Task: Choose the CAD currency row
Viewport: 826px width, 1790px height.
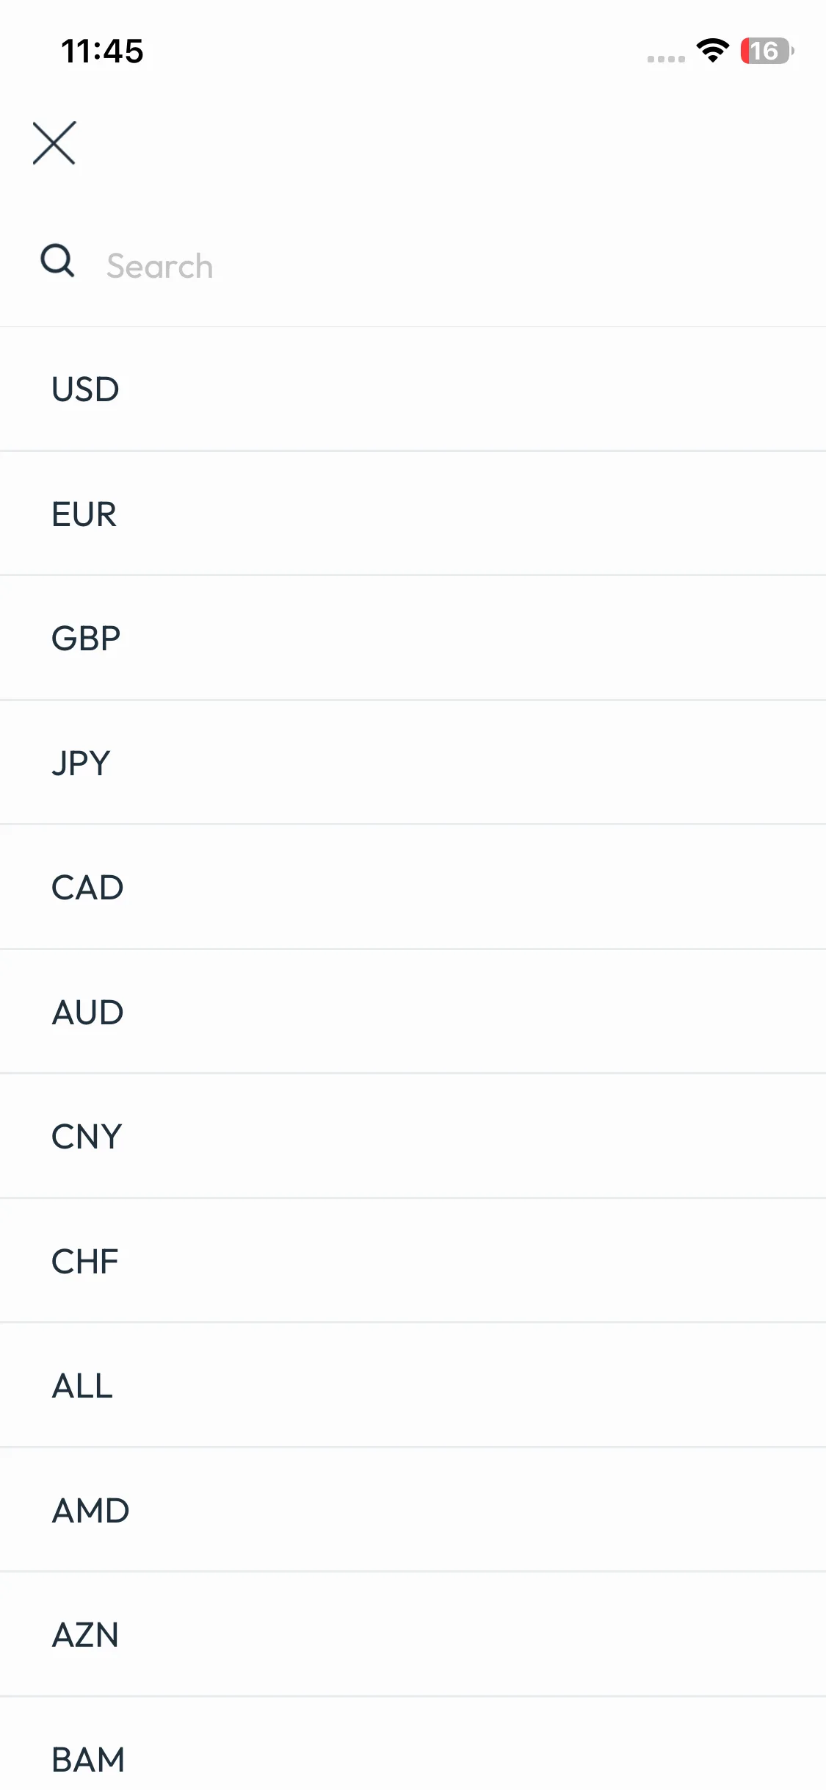Action: coord(87,888)
